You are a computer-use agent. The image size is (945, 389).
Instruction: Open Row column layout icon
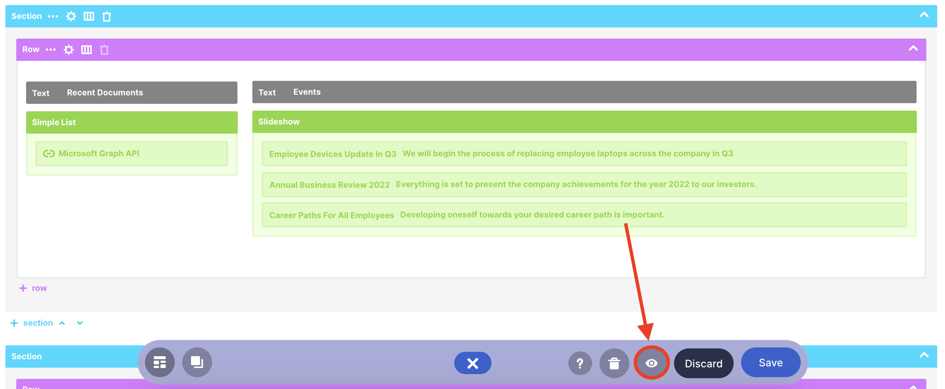click(87, 49)
